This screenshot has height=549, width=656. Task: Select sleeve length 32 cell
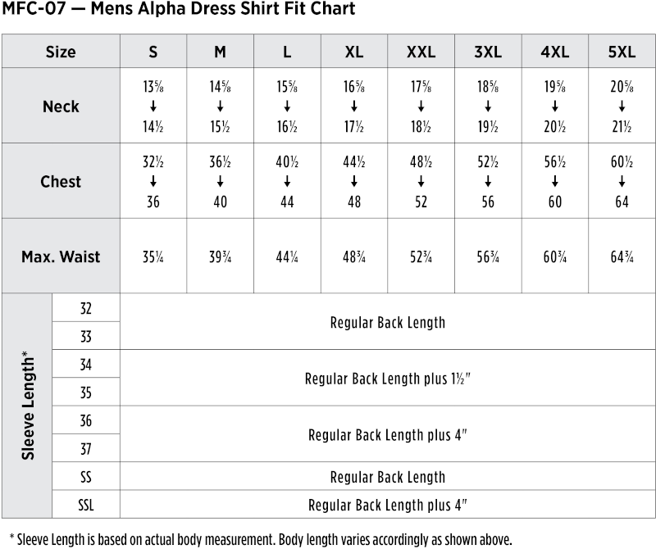click(86, 308)
